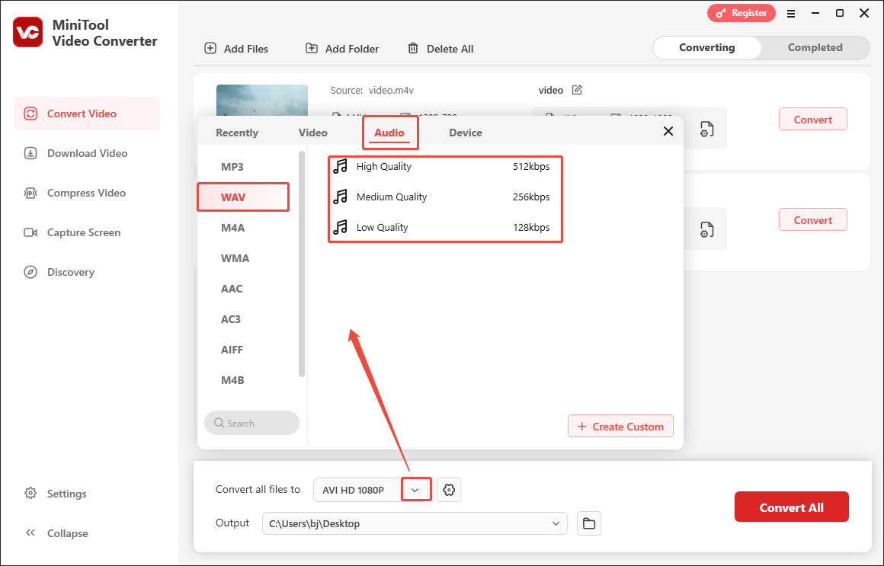The image size is (884, 566).
Task: Click the first video thumbnail
Action: (262, 101)
